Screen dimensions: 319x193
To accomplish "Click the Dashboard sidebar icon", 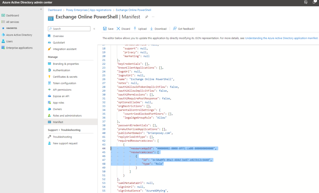I will [3, 15].
